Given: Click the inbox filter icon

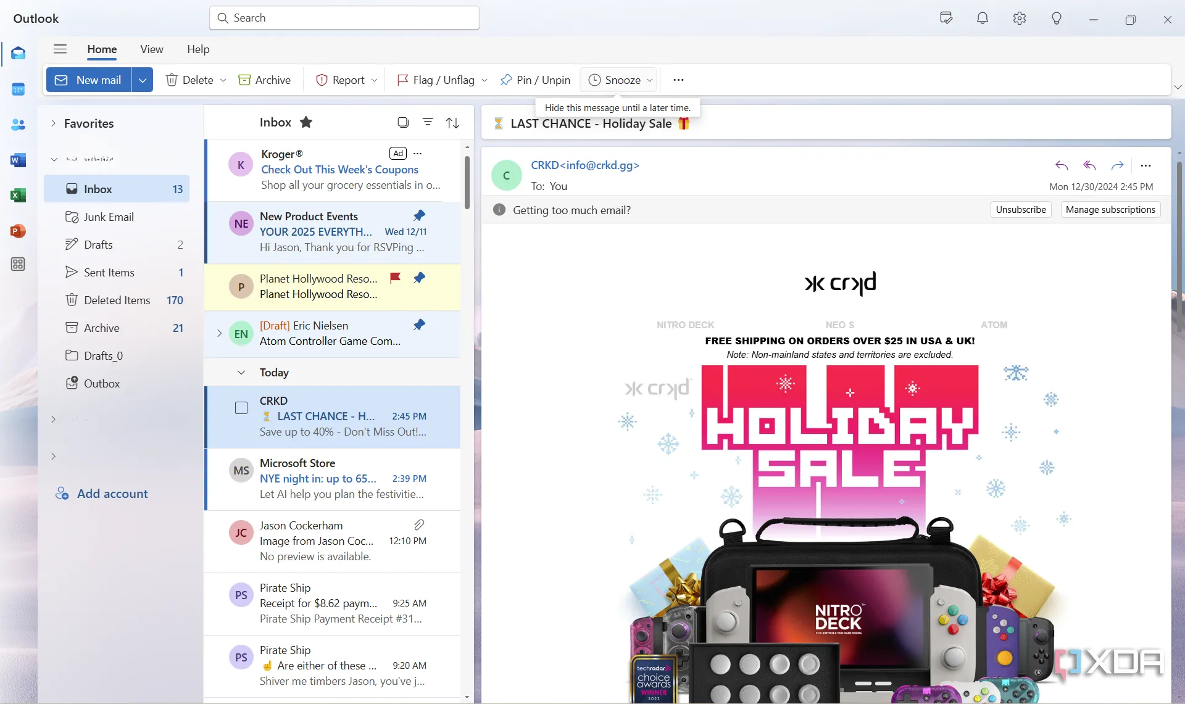Looking at the screenshot, I should pos(427,122).
